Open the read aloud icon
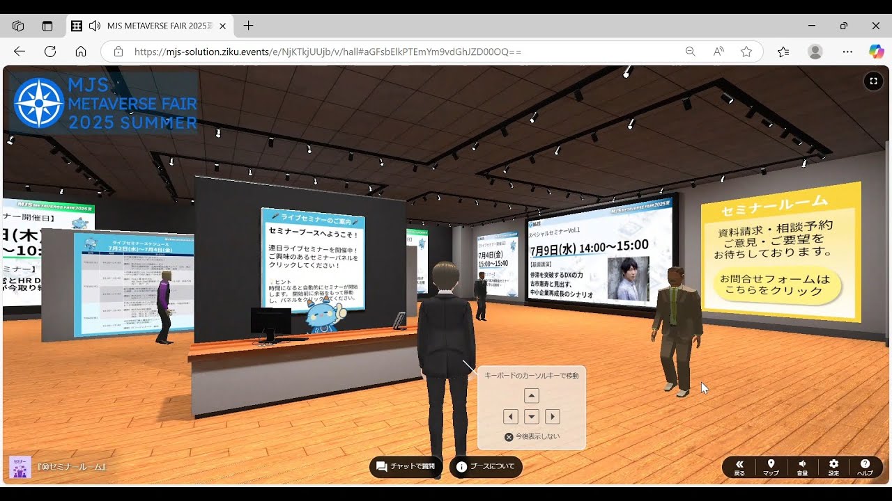The width and height of the screenshot is (892, 501). (x=718, y=51)
